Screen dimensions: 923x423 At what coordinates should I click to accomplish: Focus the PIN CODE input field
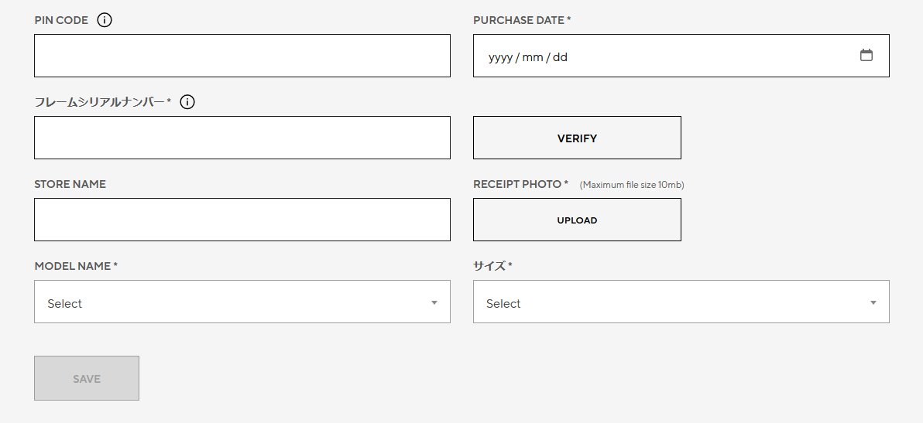click(242, 56)
